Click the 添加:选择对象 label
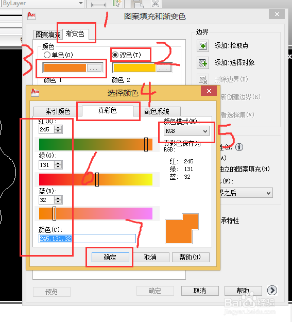The image size is (292, 322). coord(234,62)
